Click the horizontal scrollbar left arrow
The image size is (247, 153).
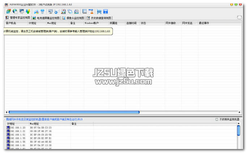[7, 112]
